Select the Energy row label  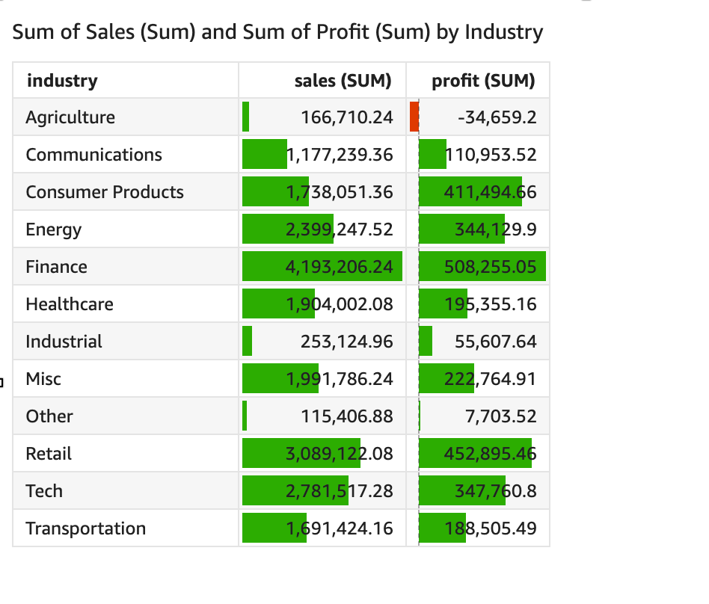[54, 229]
